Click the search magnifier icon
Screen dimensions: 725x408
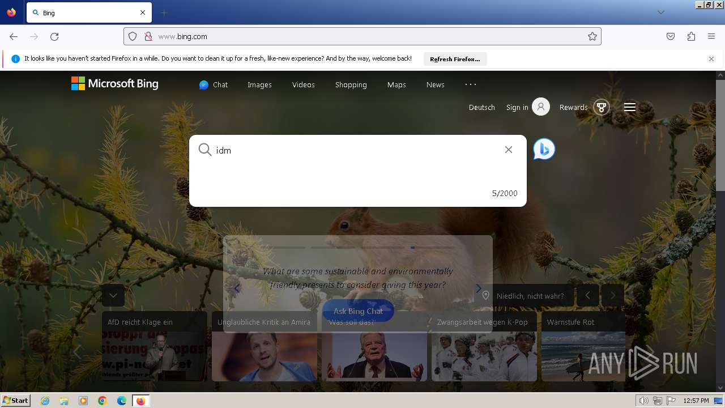205,150
